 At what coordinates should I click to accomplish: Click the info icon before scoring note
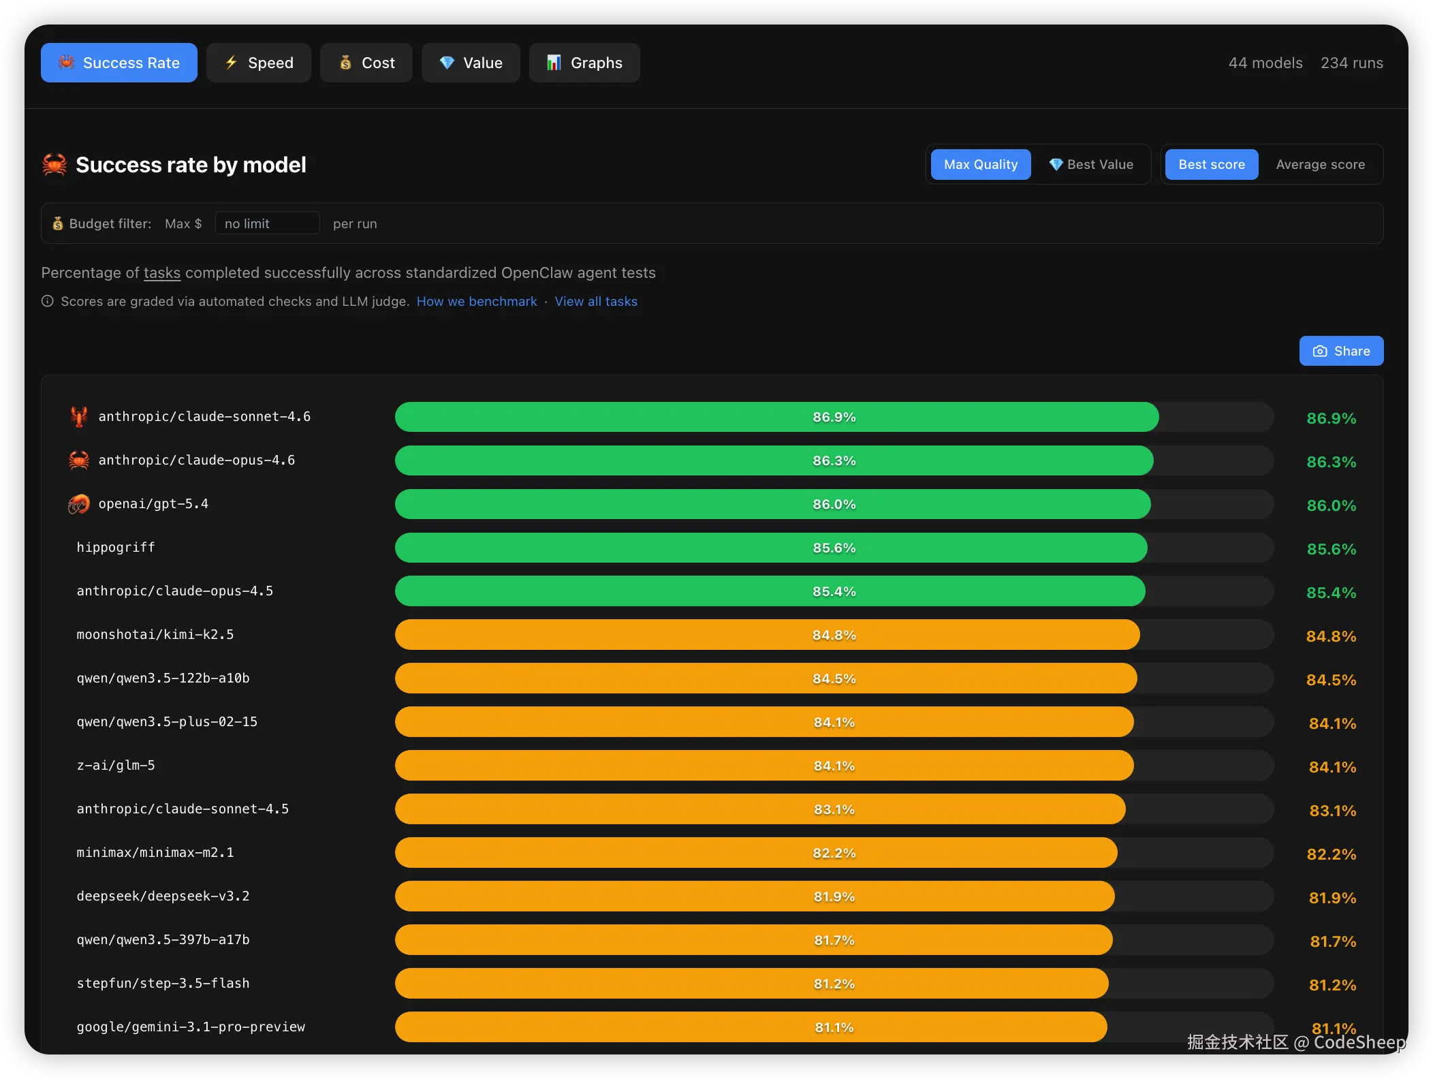[x=47, y=301]
